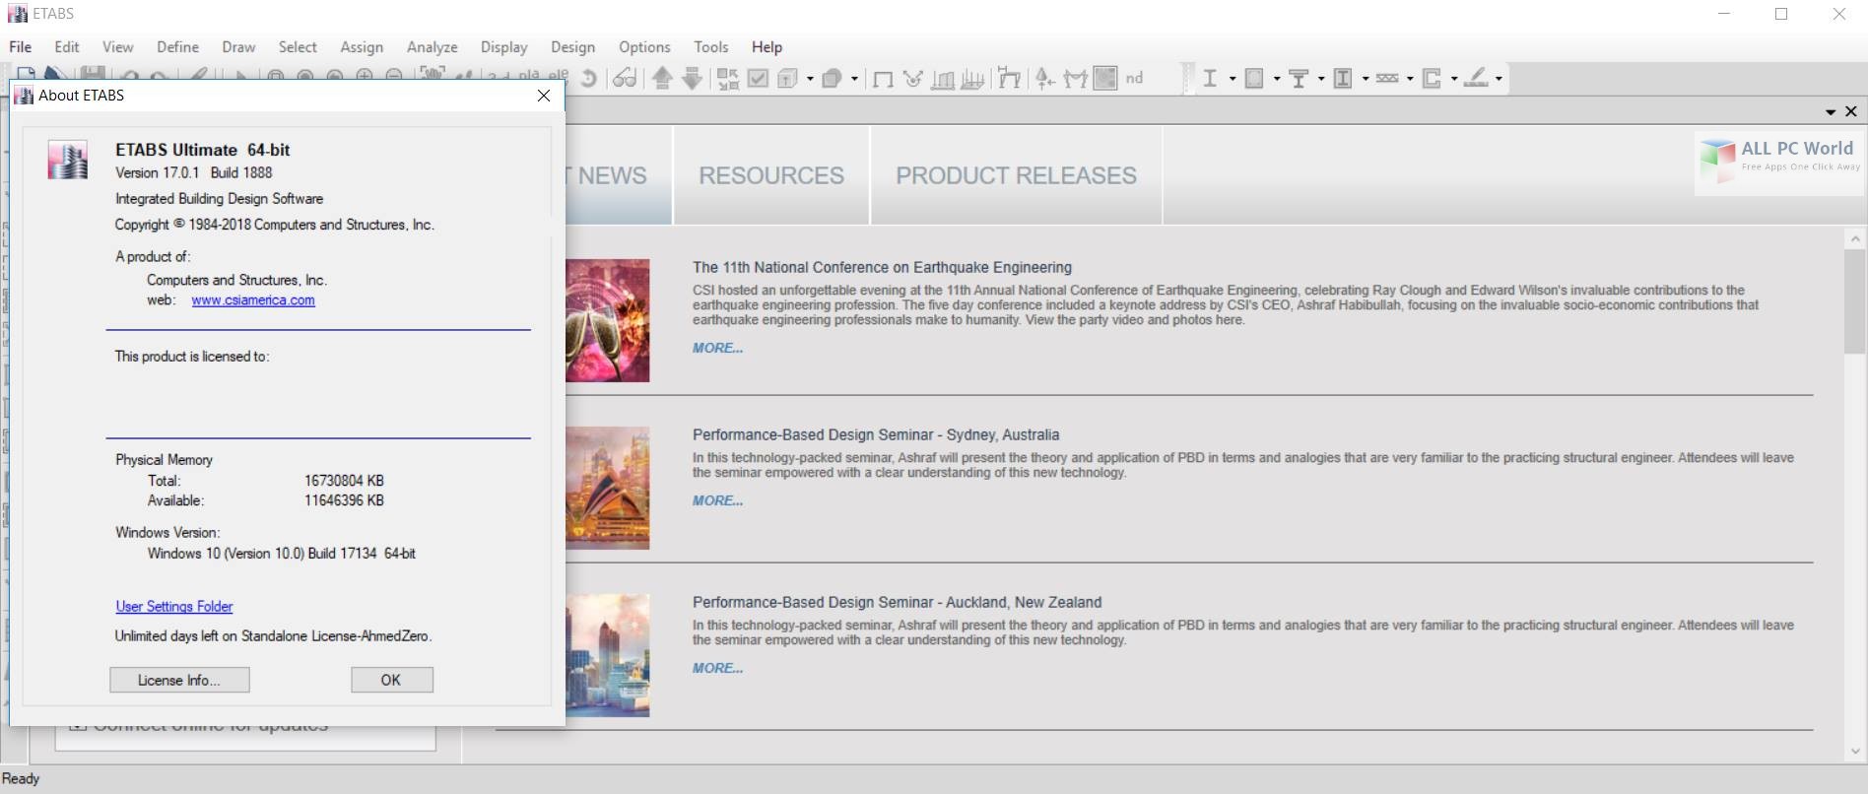Click the shear wall C-shape icon
This screenshot has width=1868, height=794.
pyautogui.click(x=1433, y=79)
